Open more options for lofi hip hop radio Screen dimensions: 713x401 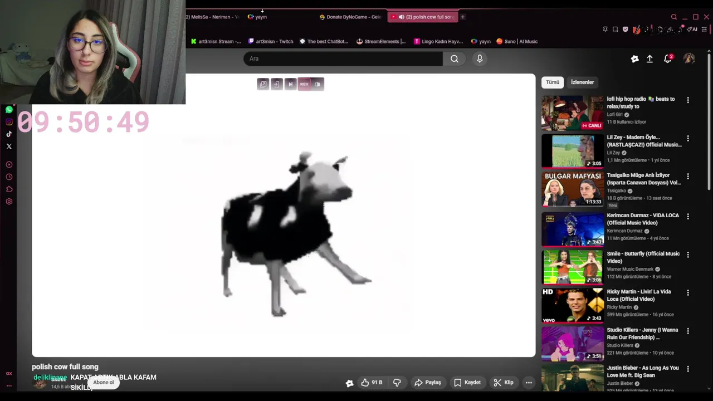coord(688,100)
